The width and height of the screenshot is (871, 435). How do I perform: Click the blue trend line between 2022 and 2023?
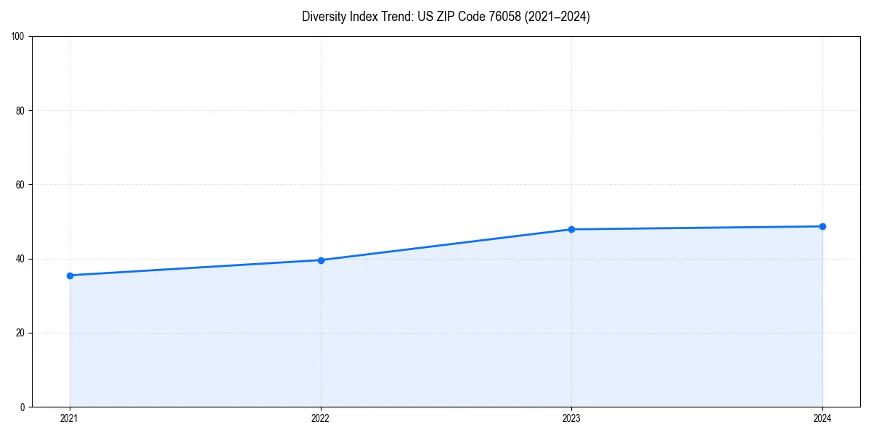pos(446,244)
